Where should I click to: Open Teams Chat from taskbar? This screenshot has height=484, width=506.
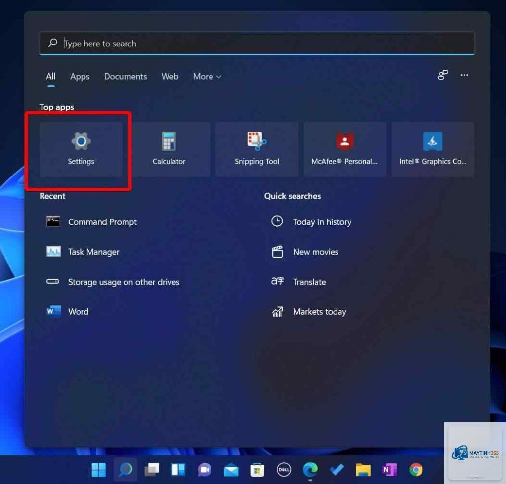(205, 470)
